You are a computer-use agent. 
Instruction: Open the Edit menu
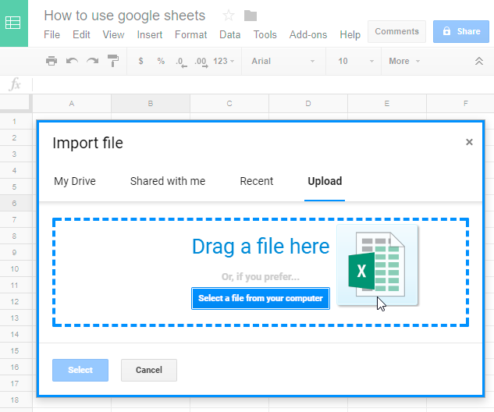[x=81, y=34]
